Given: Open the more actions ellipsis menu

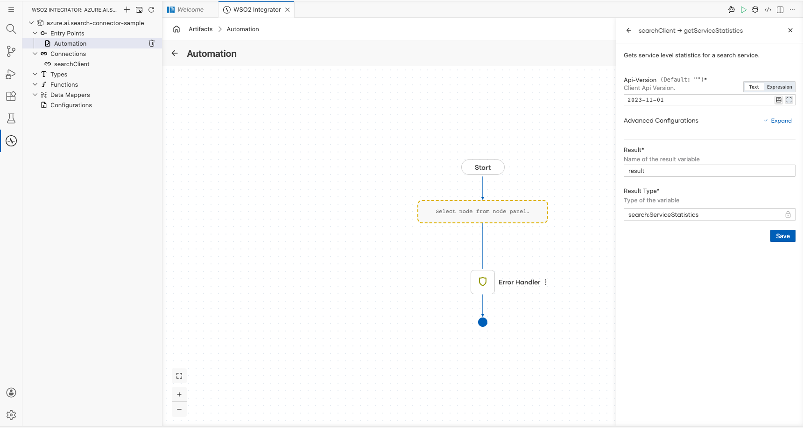Looking at the screenshot, I should point(792,9).
